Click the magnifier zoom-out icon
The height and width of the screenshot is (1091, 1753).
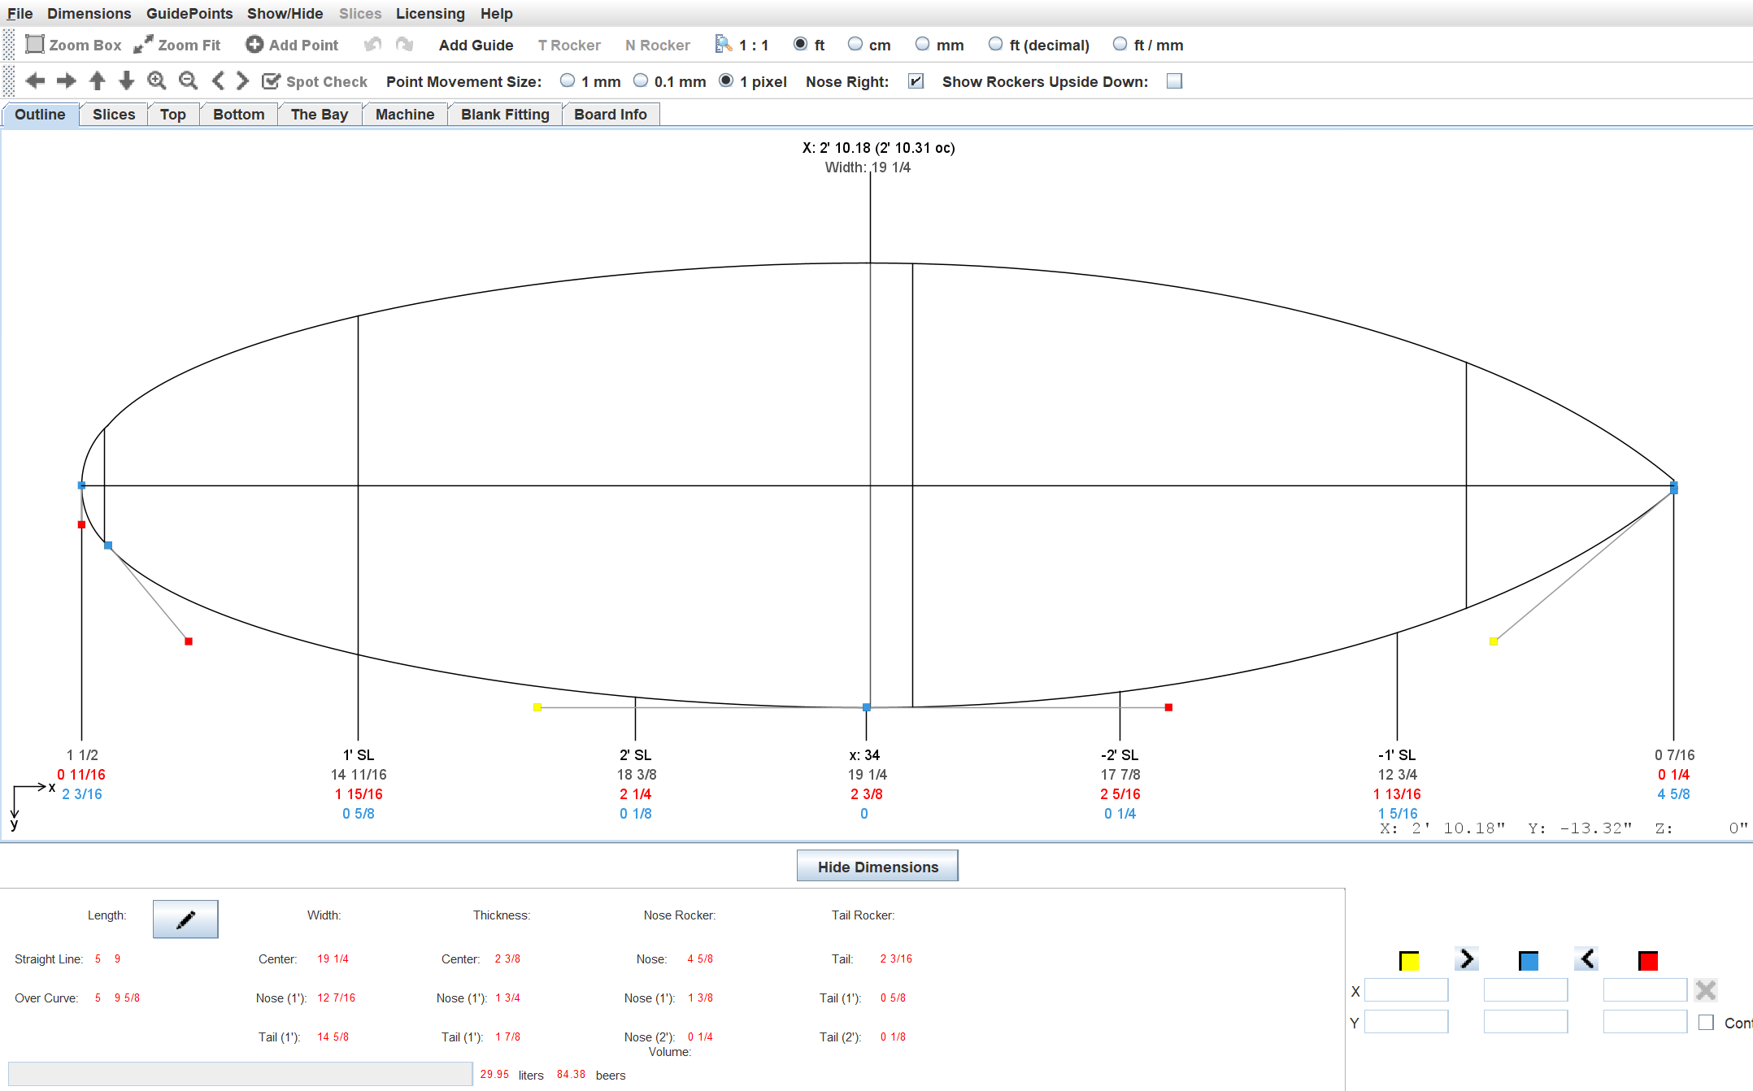(x=188, y=80)
